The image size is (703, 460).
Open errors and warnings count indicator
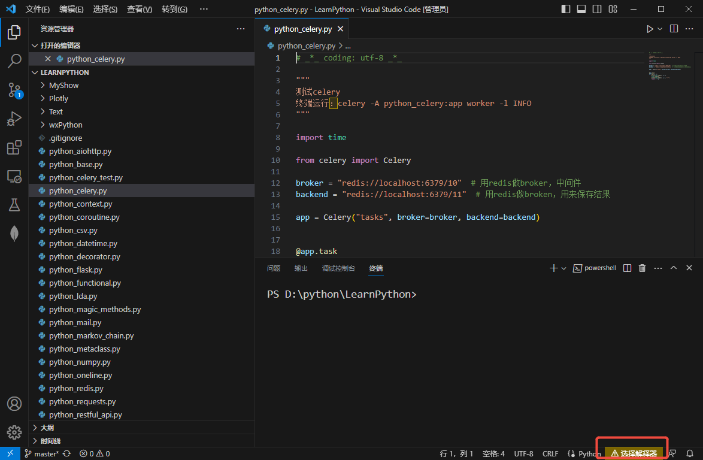coord(95,453)
